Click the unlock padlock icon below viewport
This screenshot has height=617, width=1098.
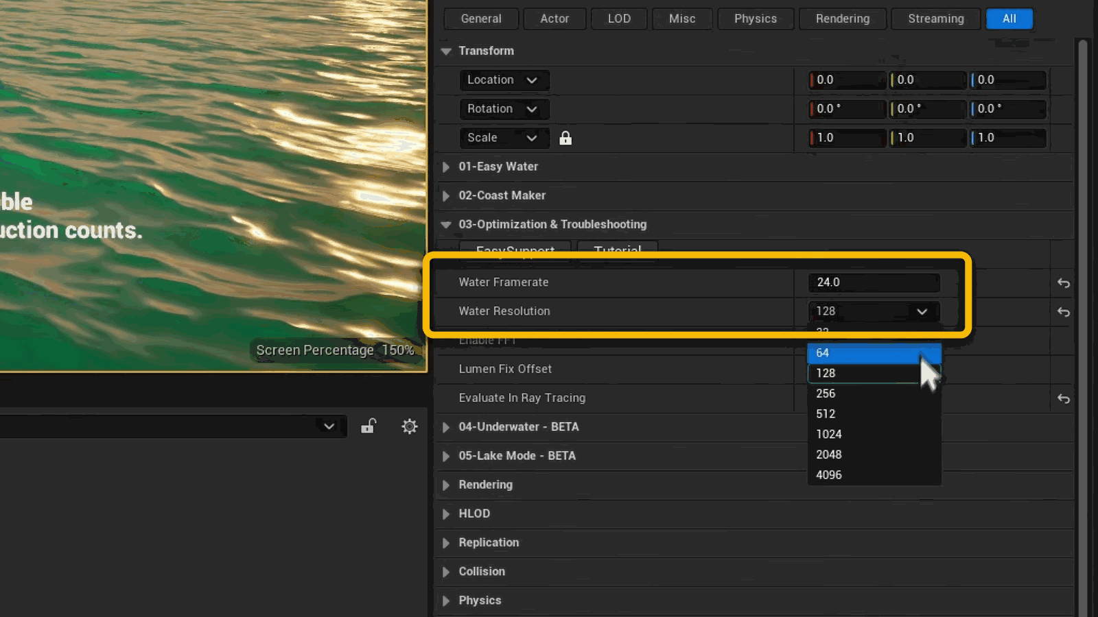coord(369,426)
